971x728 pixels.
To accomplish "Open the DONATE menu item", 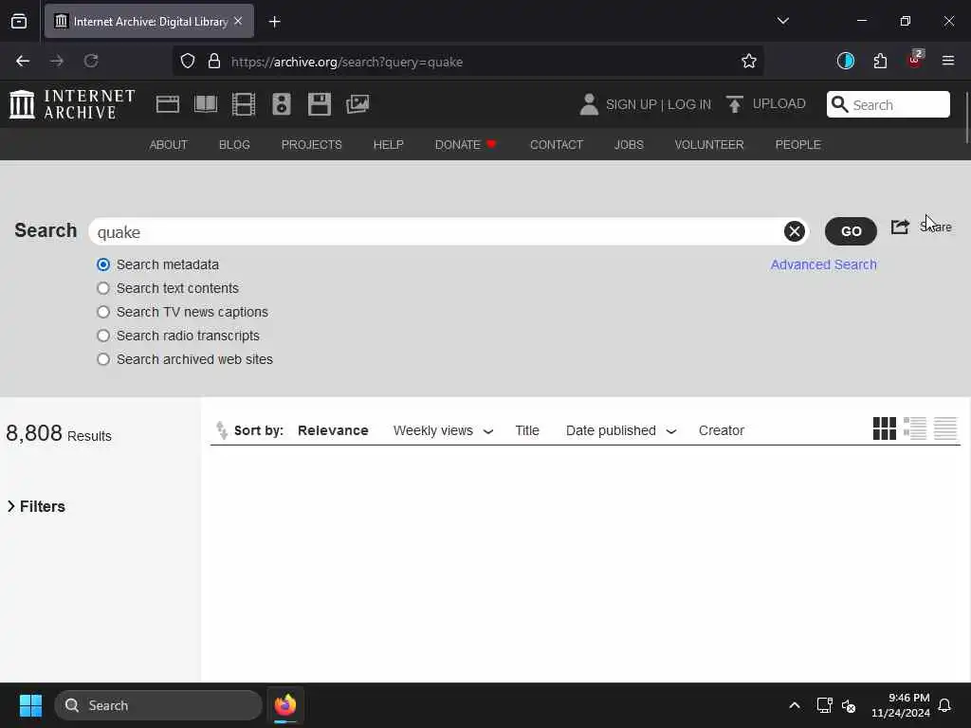I will (x=466, y=144).
